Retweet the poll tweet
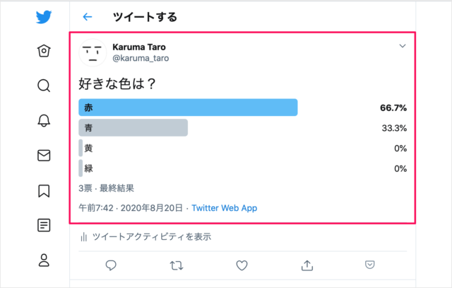The height and width of the screenshot is (288, 452). [x=176, y=265]
